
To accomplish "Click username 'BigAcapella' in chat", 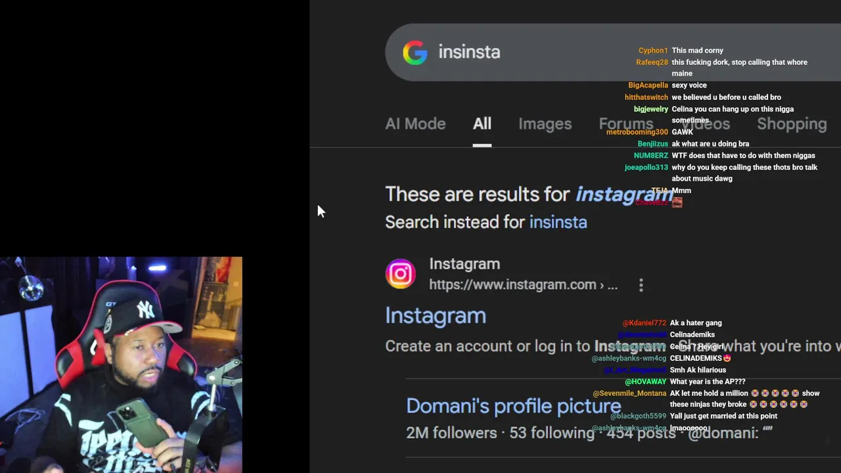I will click(648, 85).
